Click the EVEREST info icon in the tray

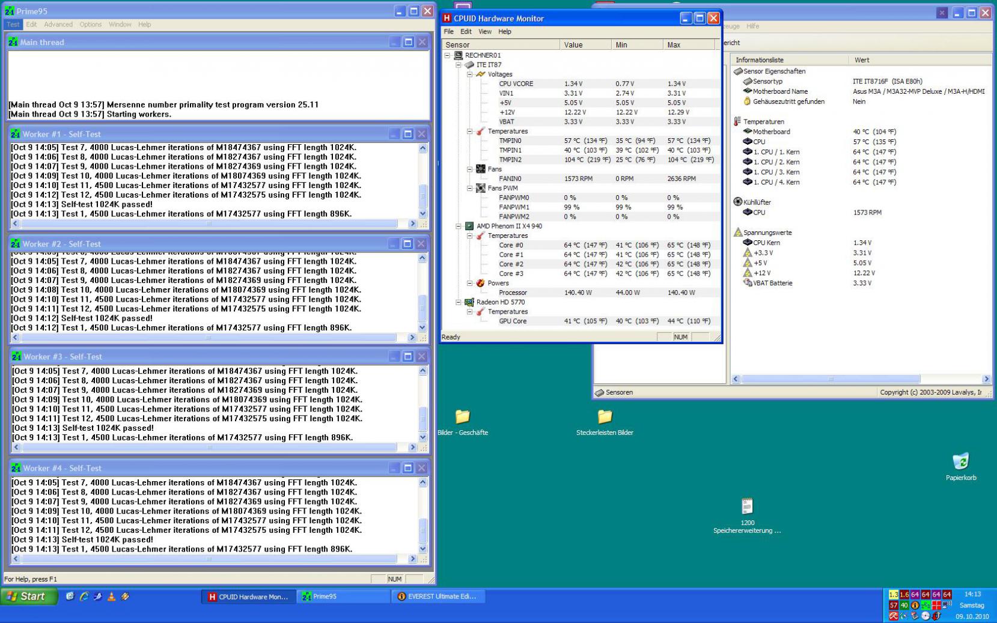click(x=915, y=606)
